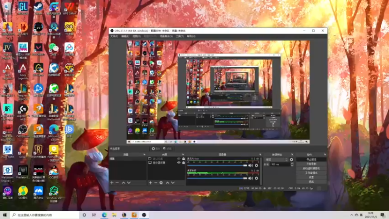389x219 pixels.
Task: Click 桌面音频 volume slider
Action: (x=217, y=178)
